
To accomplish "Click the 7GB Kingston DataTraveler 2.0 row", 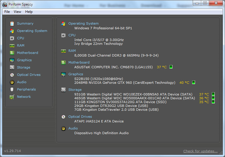I will pos(116,110).
